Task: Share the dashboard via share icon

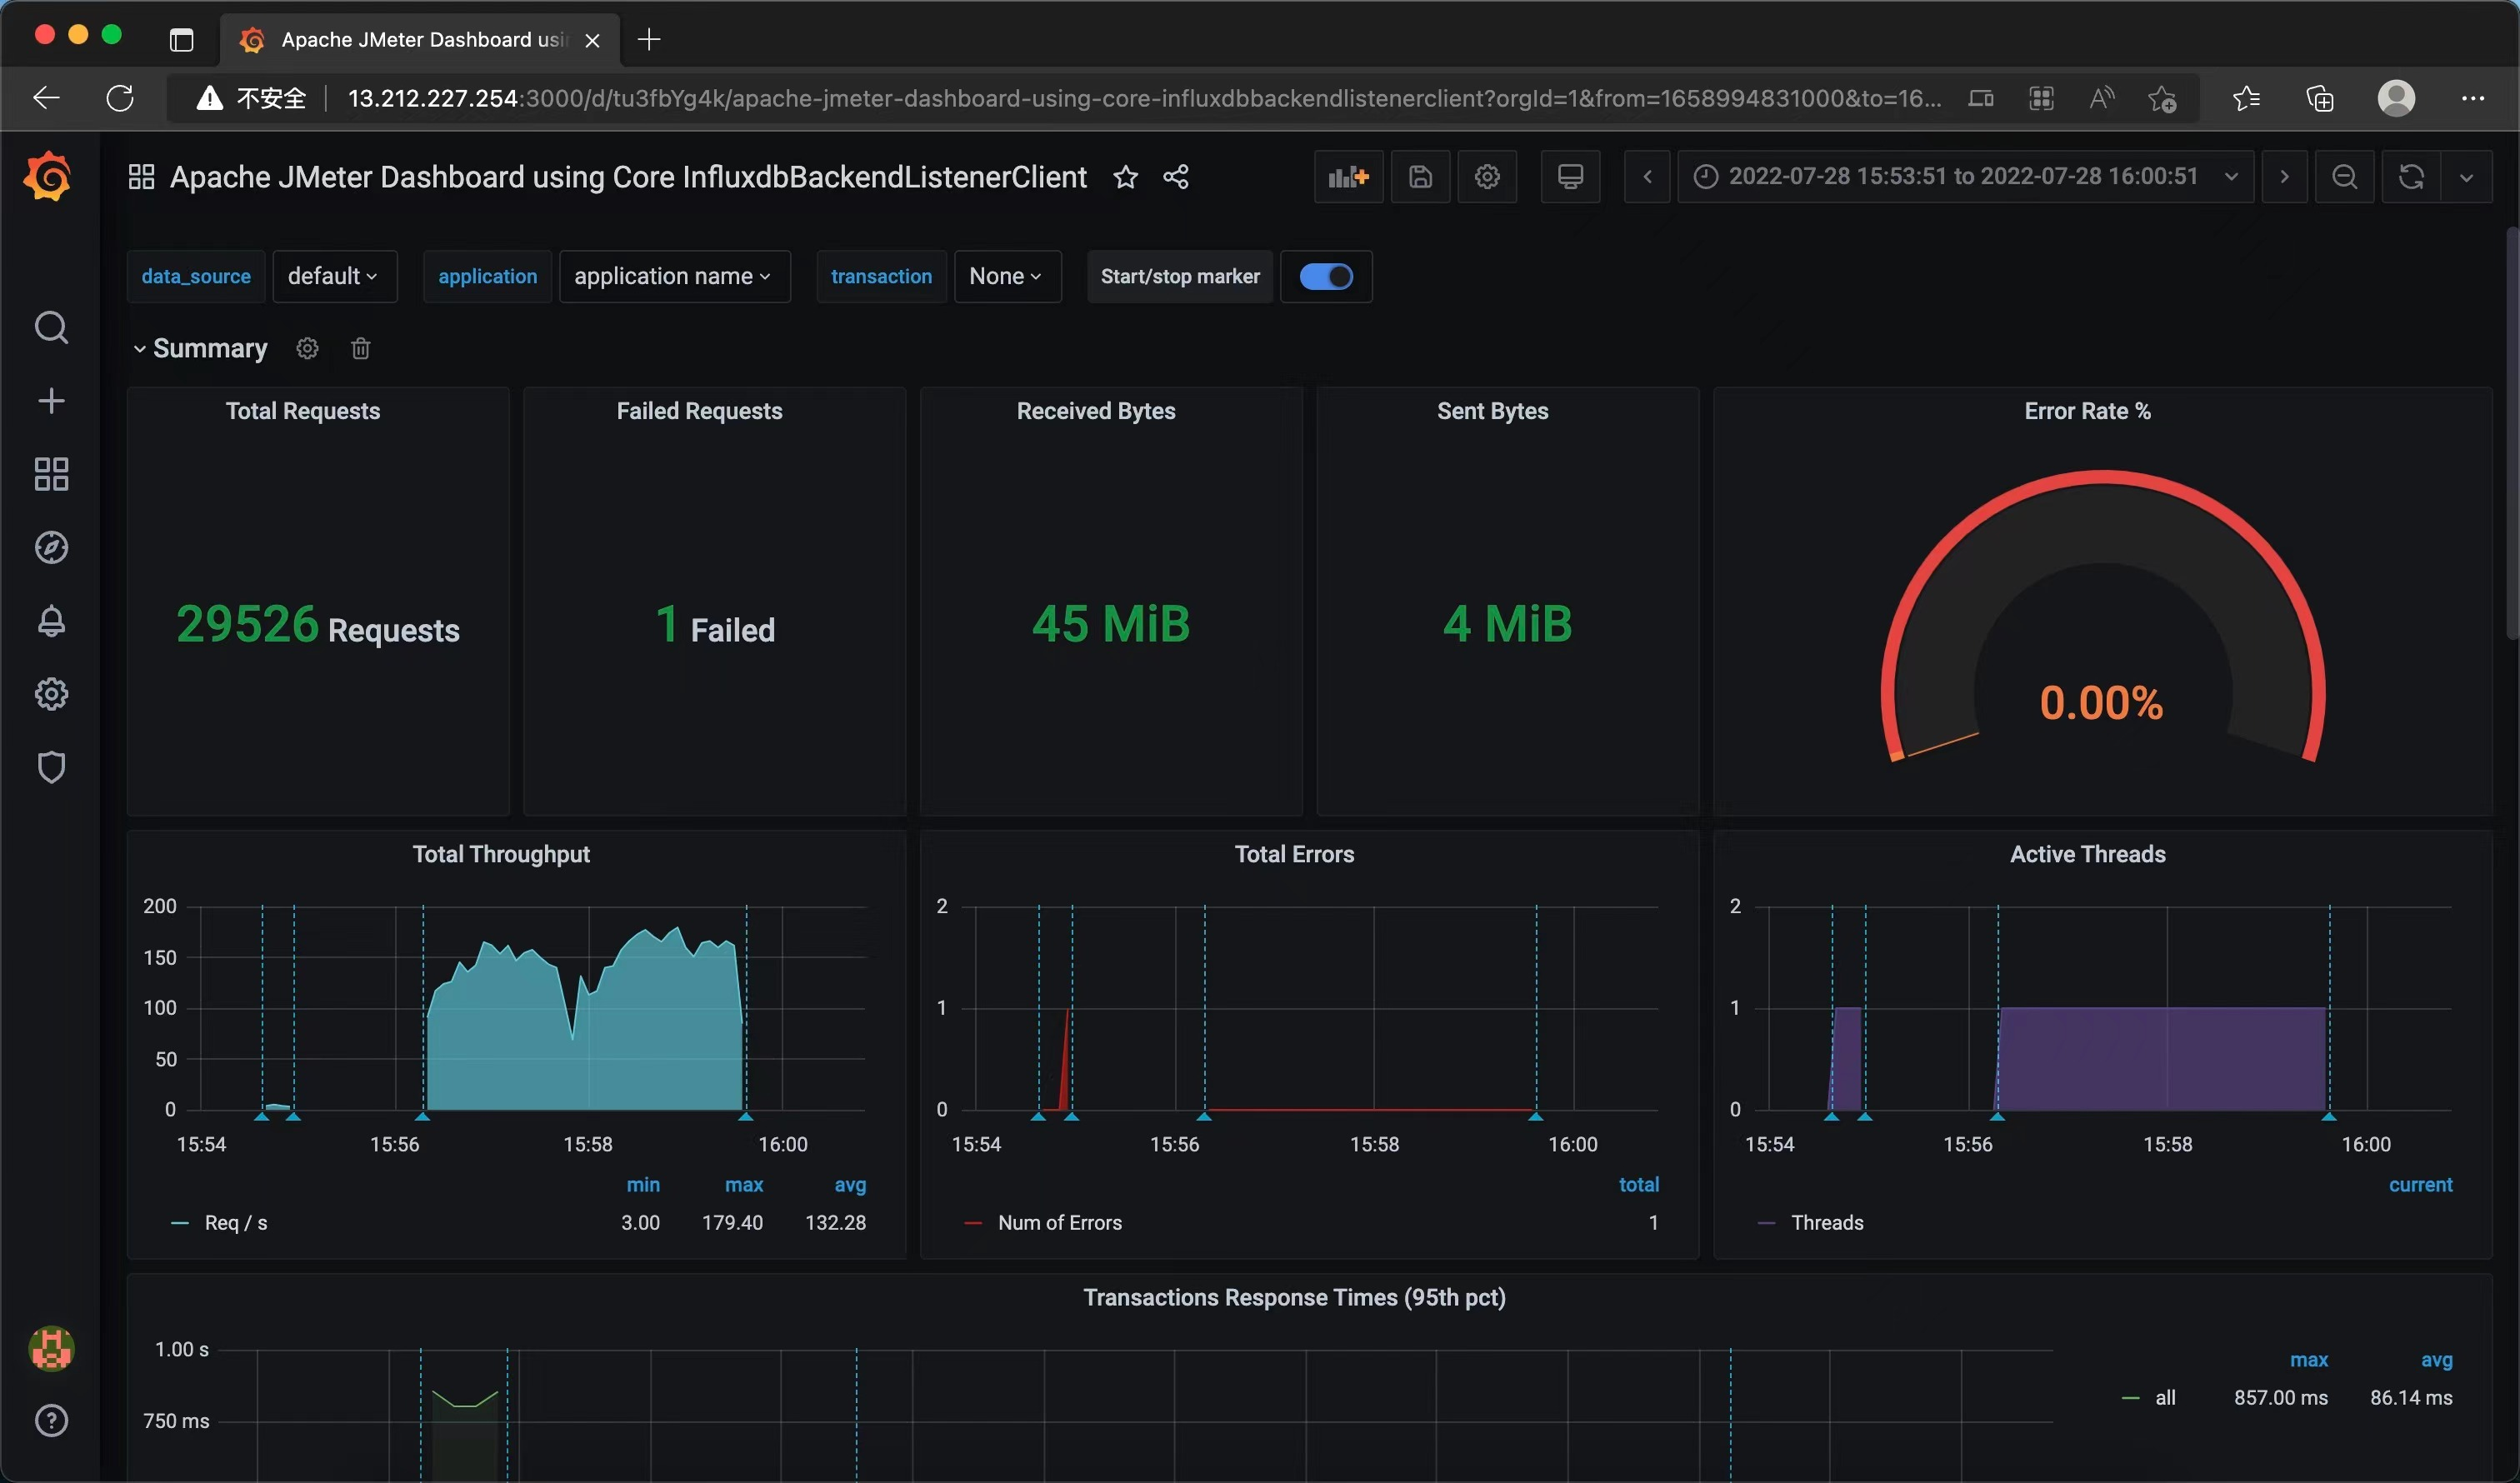Action: pos(1176,177)
